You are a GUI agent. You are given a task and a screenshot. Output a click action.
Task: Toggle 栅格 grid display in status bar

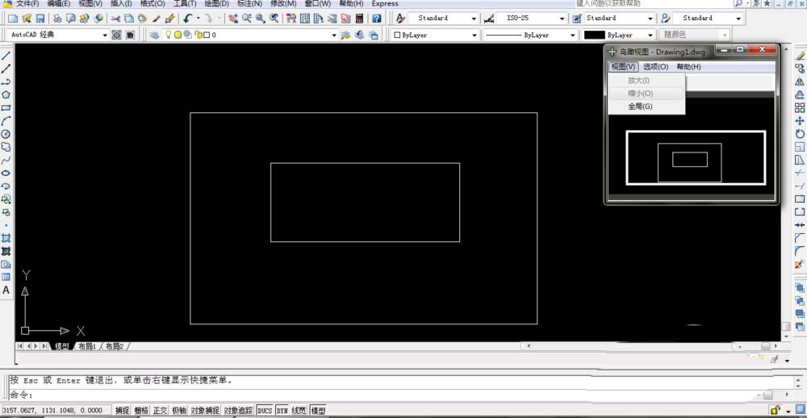click(141, 411)
